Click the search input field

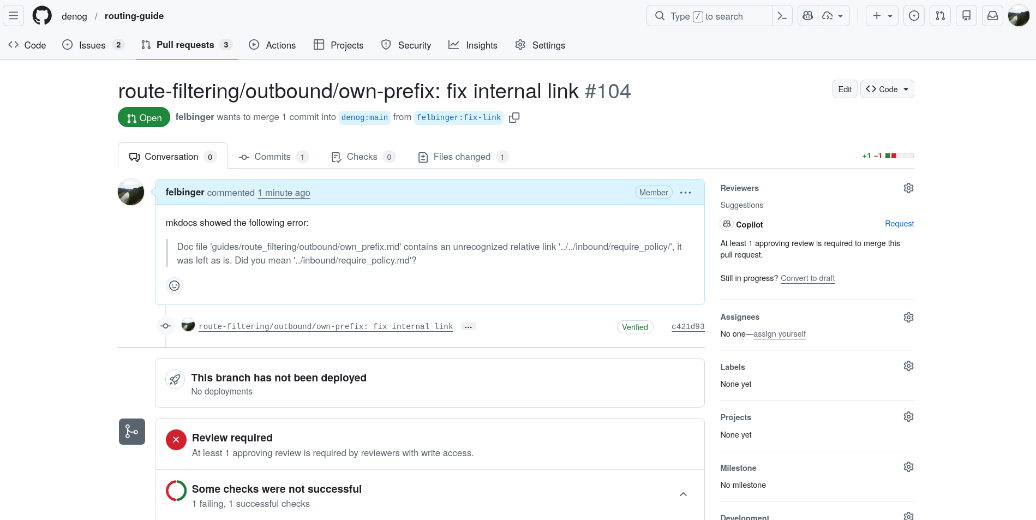pyautogui.click(x=709, y=16)
